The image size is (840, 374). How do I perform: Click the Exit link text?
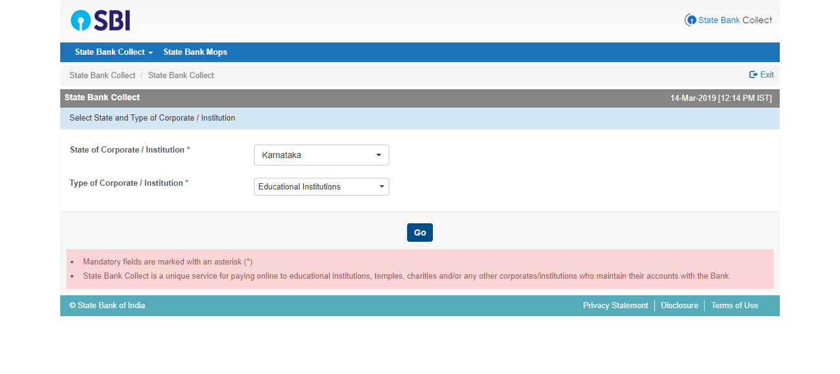pos(767,74)
